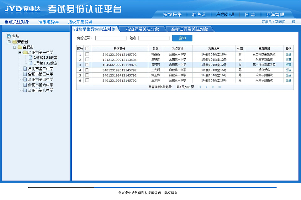Screen dimensions: 301x200
Task: Click the 合肥市 folder icon
Action: (20, 47)
